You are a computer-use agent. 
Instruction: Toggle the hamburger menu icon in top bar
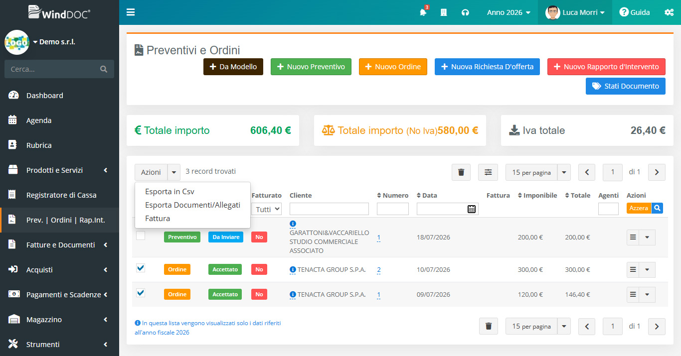coord(131,12)
